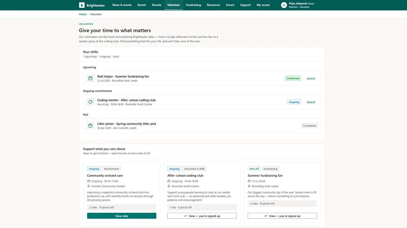Click recurring icon beside Coding mentor shift
This screenshot has width=407, height=228.
90,102
